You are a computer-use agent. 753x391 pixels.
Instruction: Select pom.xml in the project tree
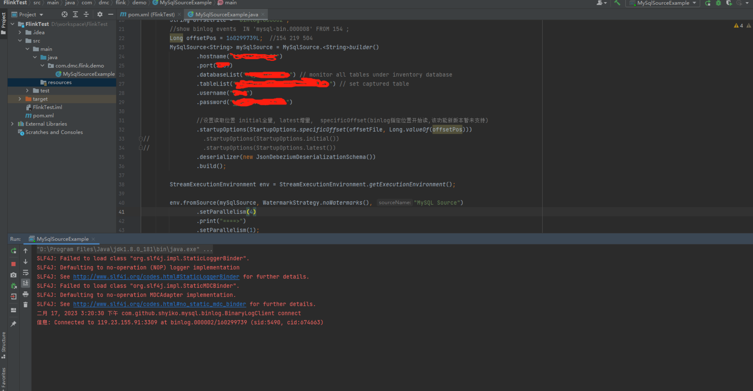coord(40,116)
